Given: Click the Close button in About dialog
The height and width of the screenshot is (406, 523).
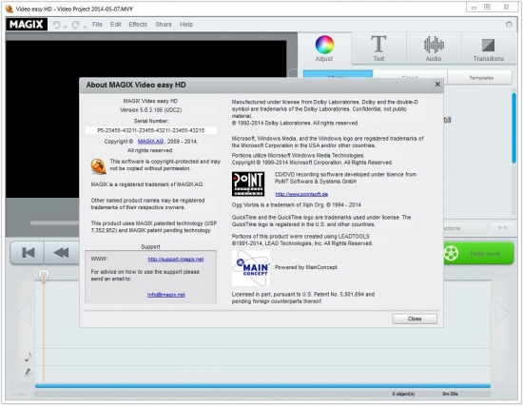Looking at the screenshot, I should [x=415, y=319].
